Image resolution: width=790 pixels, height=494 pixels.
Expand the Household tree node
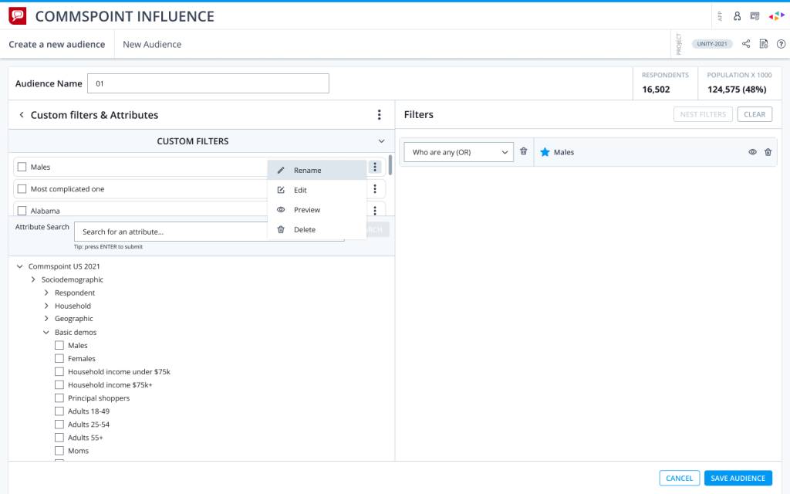46,306
